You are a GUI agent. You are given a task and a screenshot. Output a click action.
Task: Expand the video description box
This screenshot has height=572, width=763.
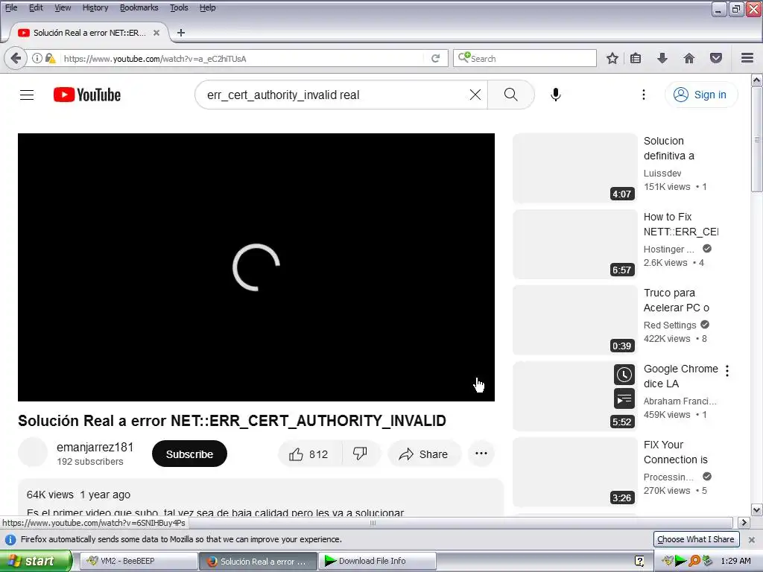coord(260,498)
